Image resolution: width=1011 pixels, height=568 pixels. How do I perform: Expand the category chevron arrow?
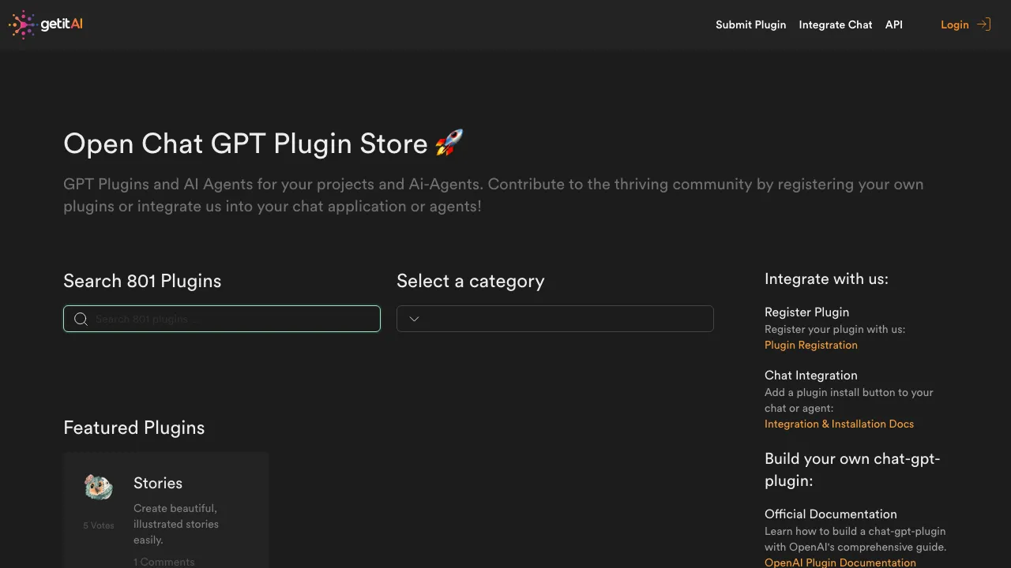pos(414,319)
